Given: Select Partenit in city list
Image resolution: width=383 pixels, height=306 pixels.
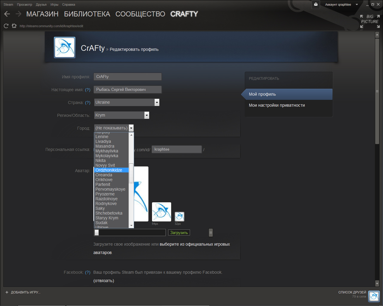Looking at the screenshot, I should pyautogui.click(x=112, y=184).
